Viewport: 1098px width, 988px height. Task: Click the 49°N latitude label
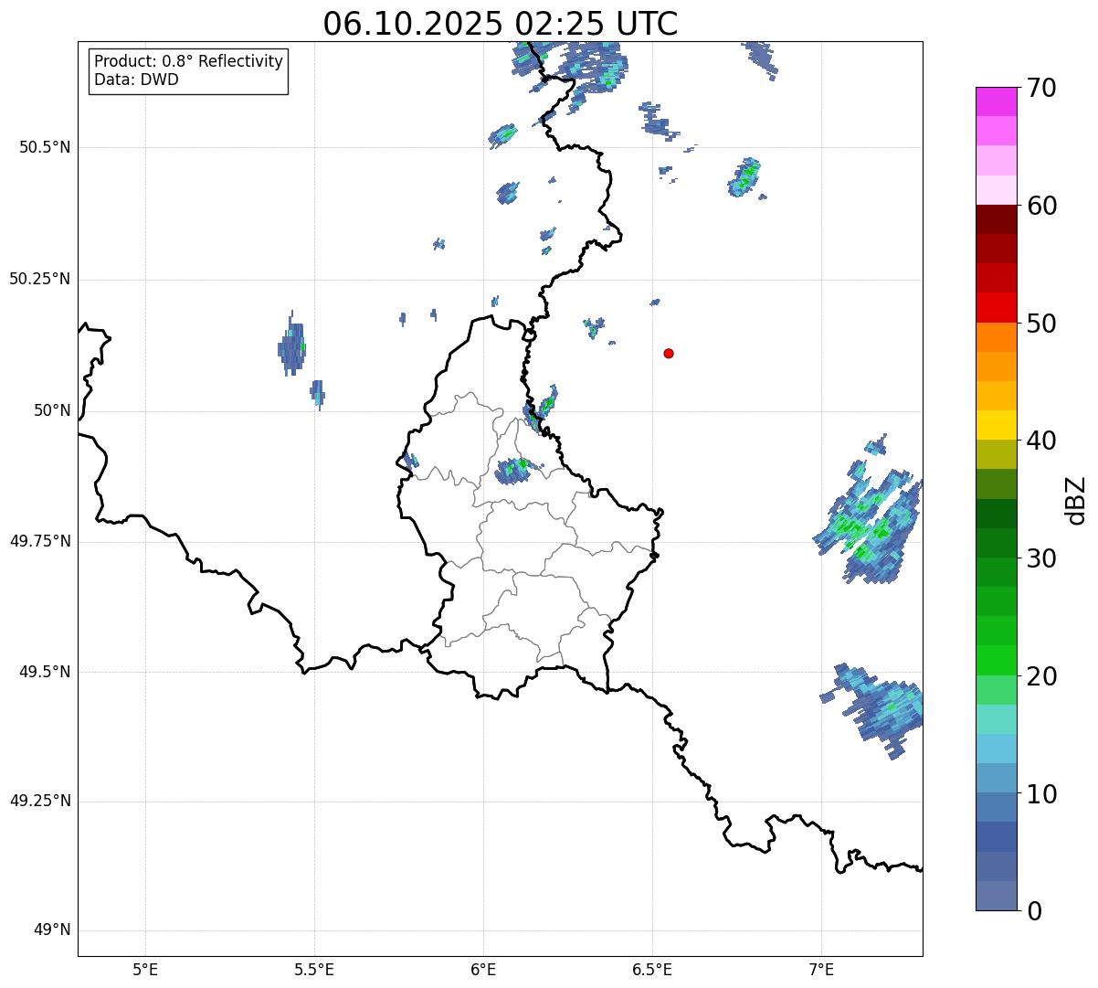pyautogui.click(x=52, y=930)
